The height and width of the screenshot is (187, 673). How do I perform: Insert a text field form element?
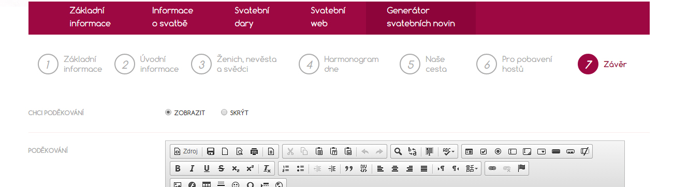[513, 151]
